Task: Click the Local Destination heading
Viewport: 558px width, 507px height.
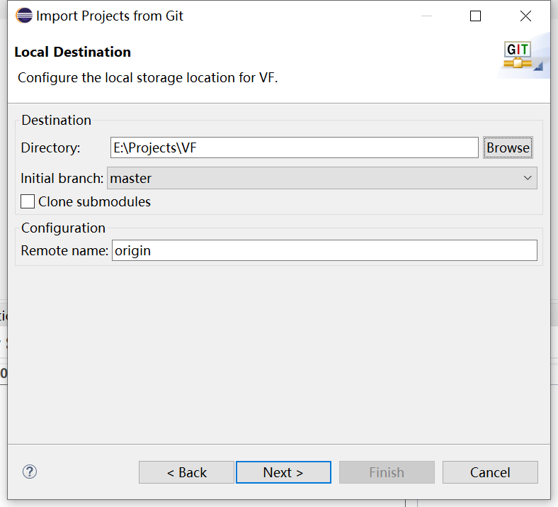Action: (x=72, y=52)
